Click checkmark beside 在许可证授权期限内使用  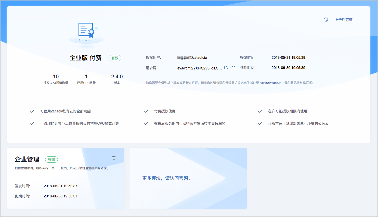click(260, 111)
